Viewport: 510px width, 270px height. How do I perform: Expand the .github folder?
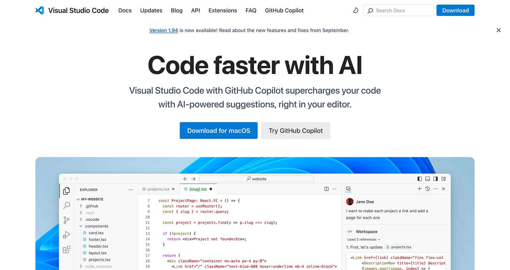pyautogui.click(x=81, y=206)
